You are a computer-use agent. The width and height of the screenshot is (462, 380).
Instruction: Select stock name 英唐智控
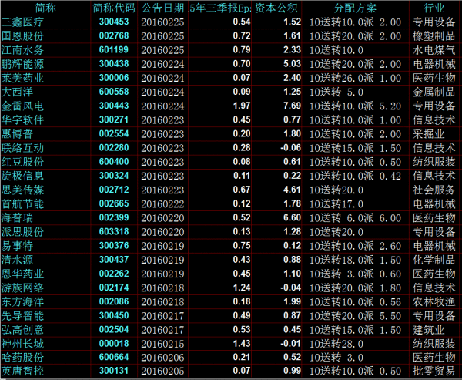pos(22,371)
